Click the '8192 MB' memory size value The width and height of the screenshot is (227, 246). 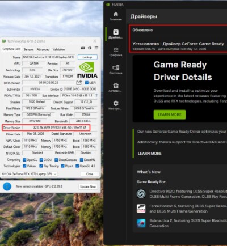[x=35, y=121]
